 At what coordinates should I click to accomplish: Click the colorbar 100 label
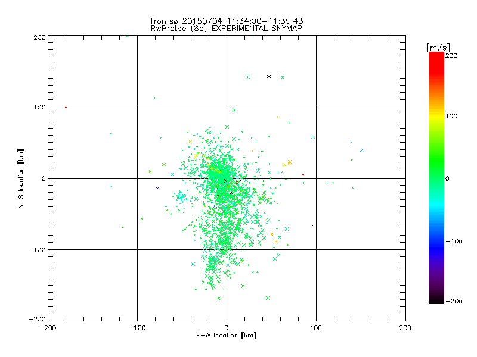point(451,116)
